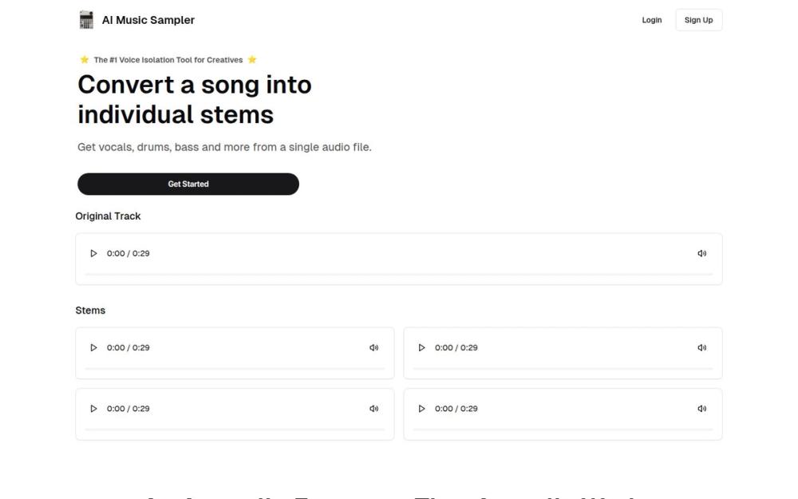This screenshot has height=499, width=798.
Task: Click the Sign Up button
Action: tap(698, 20)
